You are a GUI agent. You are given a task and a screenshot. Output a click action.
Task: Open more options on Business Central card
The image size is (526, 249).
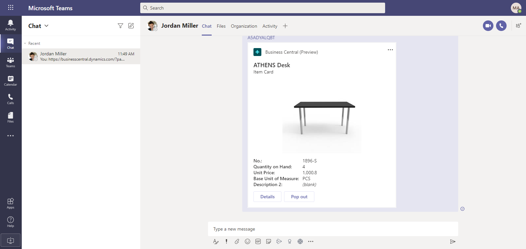pyautogui.click(x=390, y=50)
